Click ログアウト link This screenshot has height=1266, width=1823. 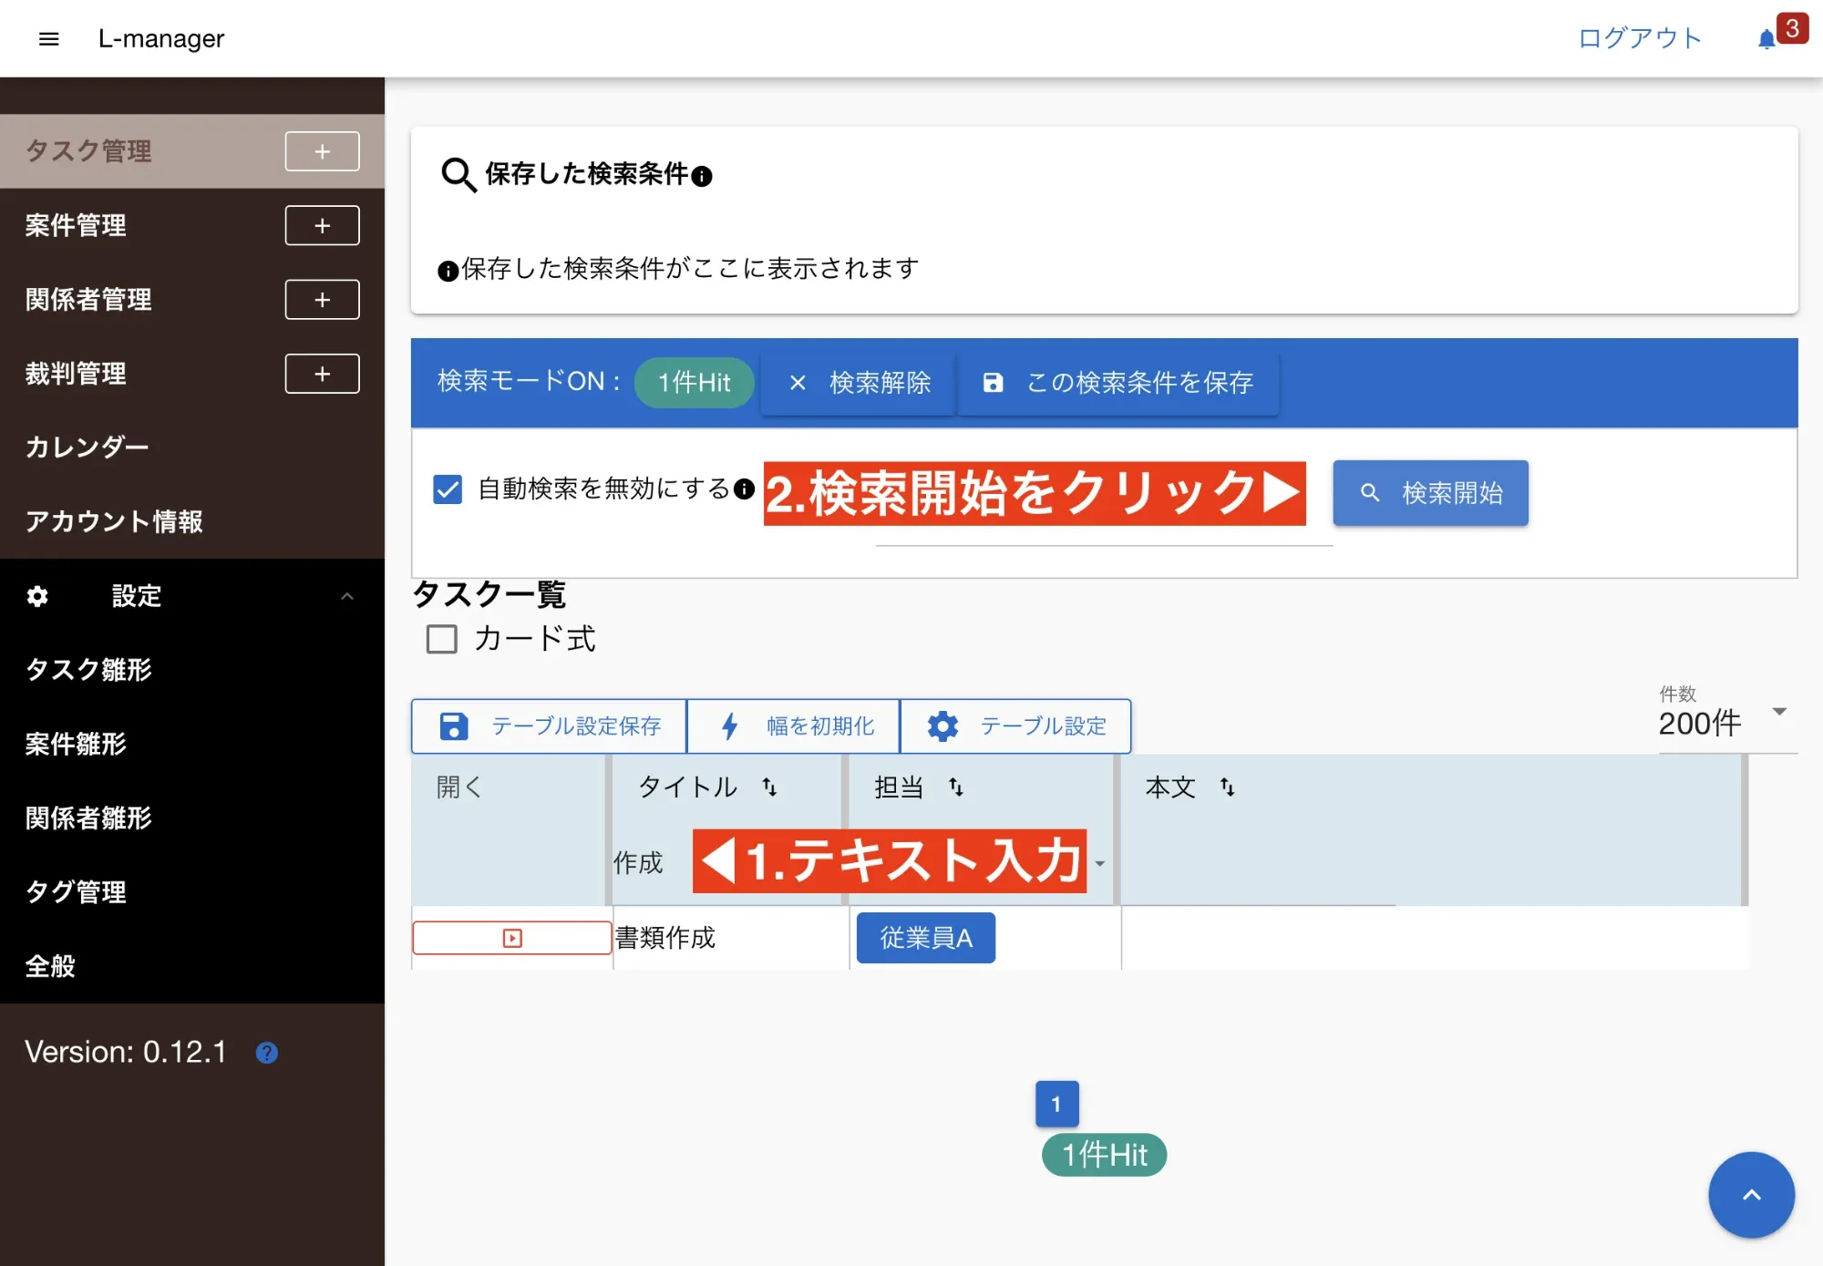[1640, 38]
